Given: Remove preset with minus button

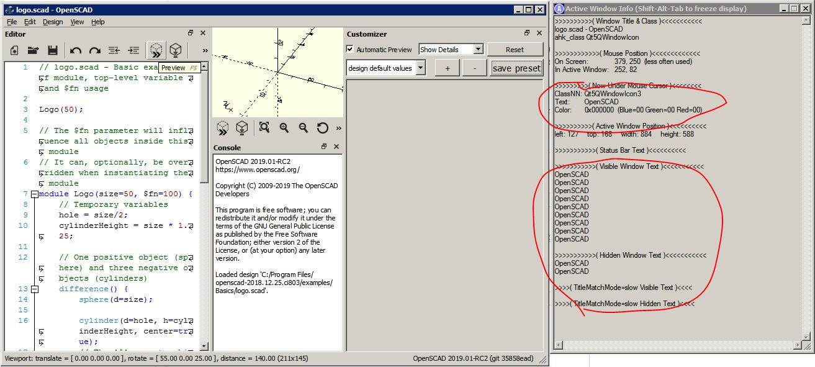Looking at the screenshot, I should tap(475, 68).
